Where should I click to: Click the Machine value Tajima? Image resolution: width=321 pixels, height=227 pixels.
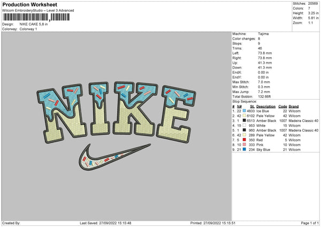263,34
